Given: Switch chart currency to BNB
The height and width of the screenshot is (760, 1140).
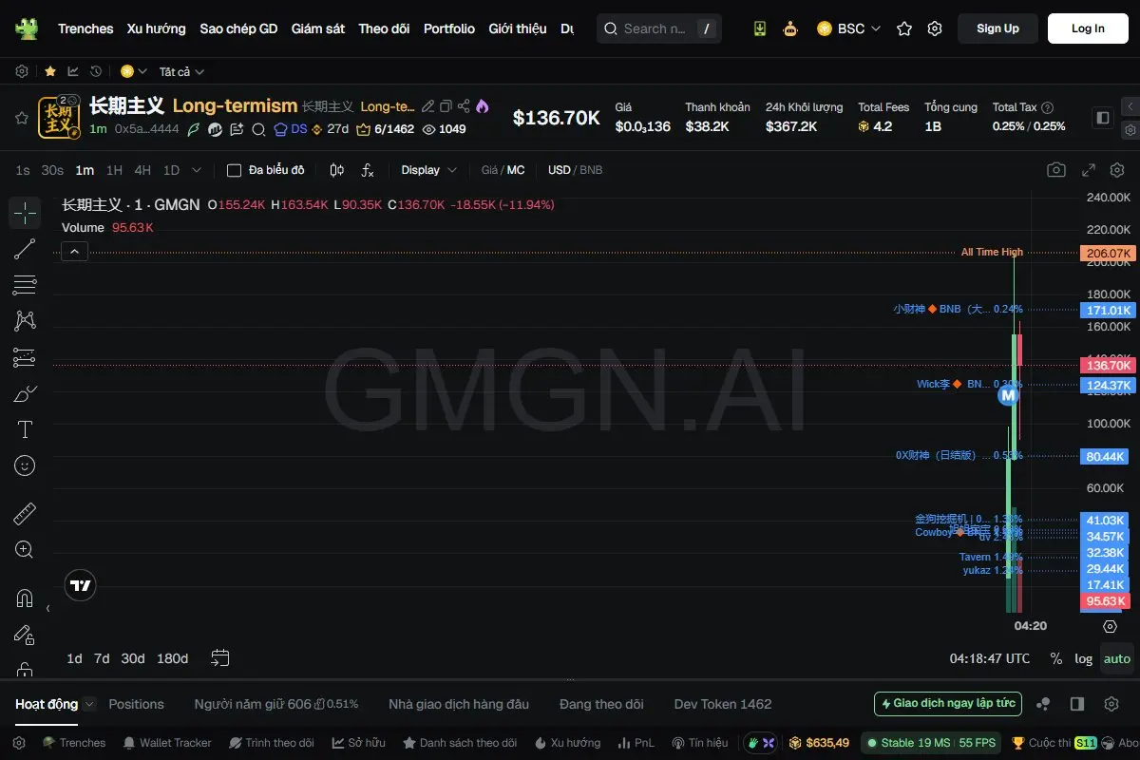Looking at the screenshot, I should point(591,170).
